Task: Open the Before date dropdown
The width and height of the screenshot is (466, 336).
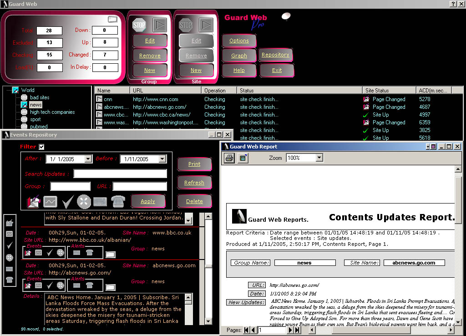Action: tap(162, 159)
